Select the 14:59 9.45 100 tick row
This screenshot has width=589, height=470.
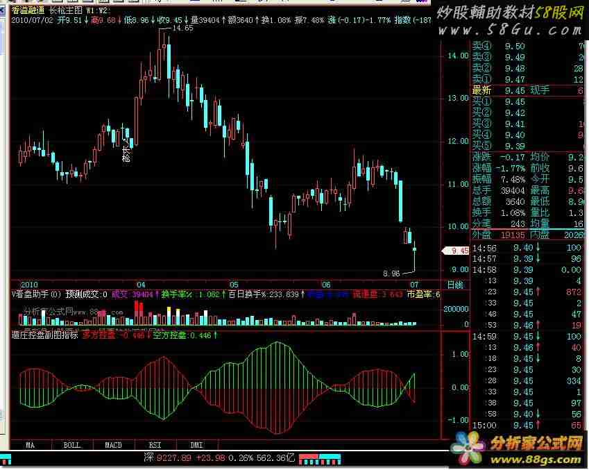click(527, 337)
